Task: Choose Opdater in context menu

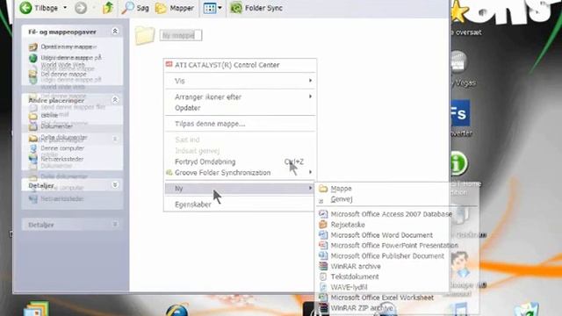Action: pyautogui.click(x=240, y=108)
